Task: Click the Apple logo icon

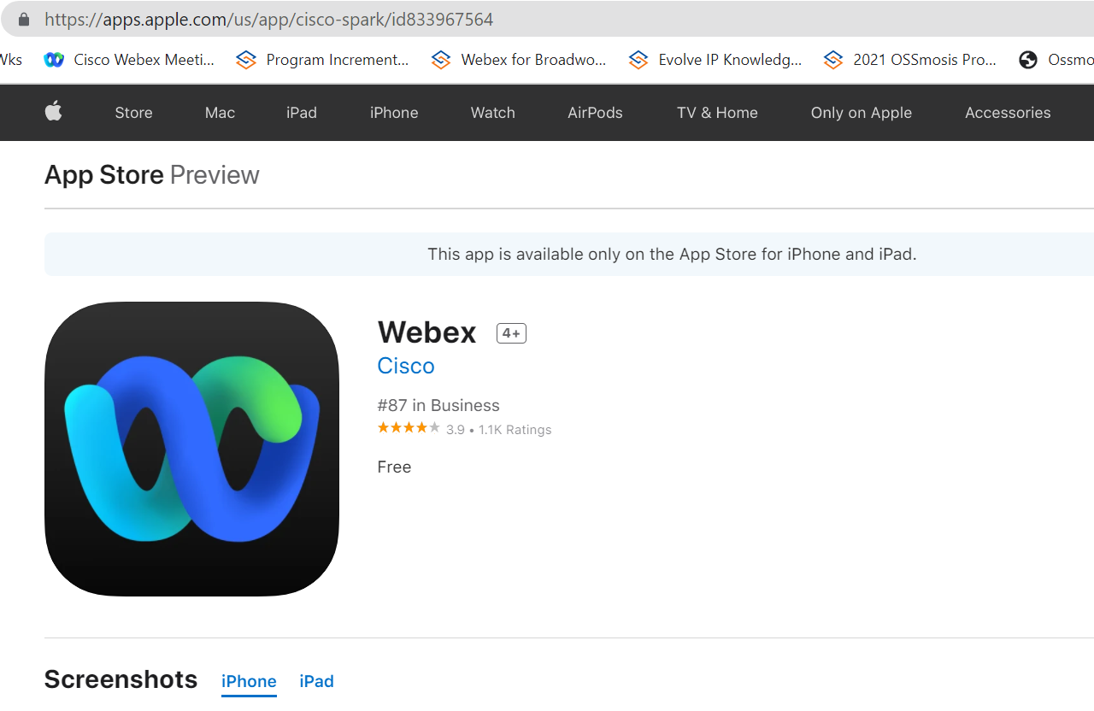Action: click(x=54, y=112)
